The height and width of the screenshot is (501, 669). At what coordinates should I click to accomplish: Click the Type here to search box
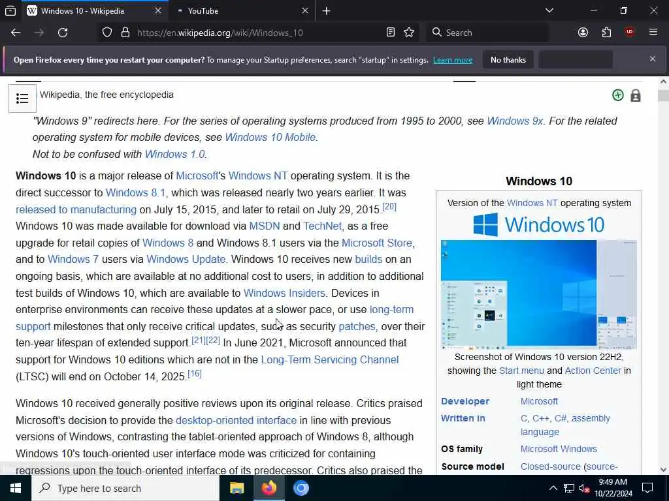pos(125,488)
